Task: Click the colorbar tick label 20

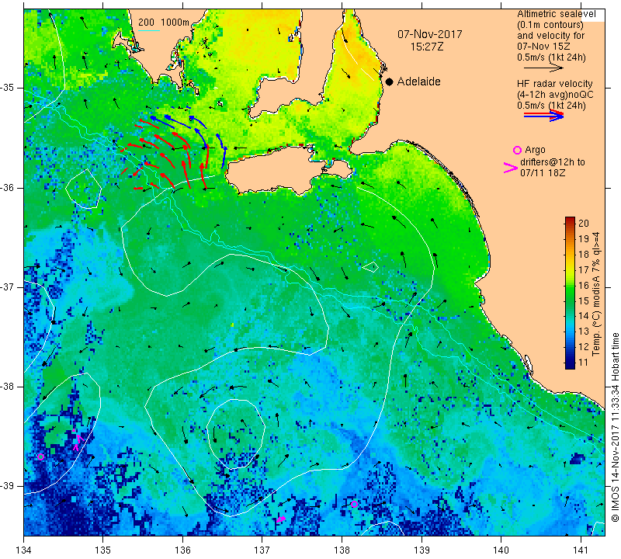Action: point(584,223)
